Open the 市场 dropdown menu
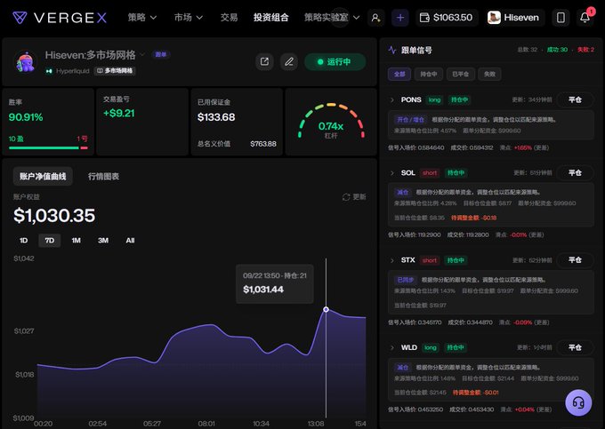Viewport: 605px width, 429px height. pyautogui.click(x=189, y=18)
